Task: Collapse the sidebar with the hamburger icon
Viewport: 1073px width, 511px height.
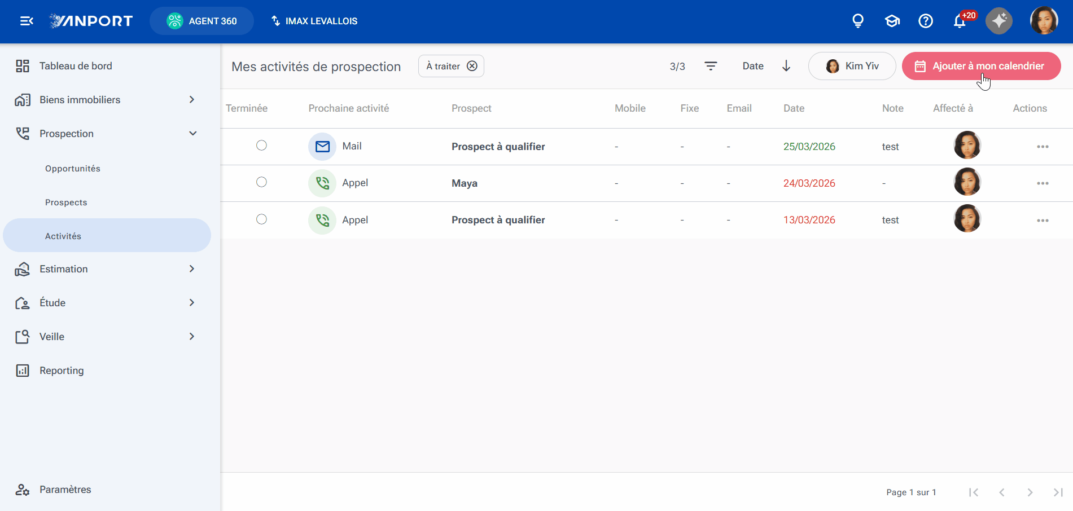Action: (x=27, y=21)
